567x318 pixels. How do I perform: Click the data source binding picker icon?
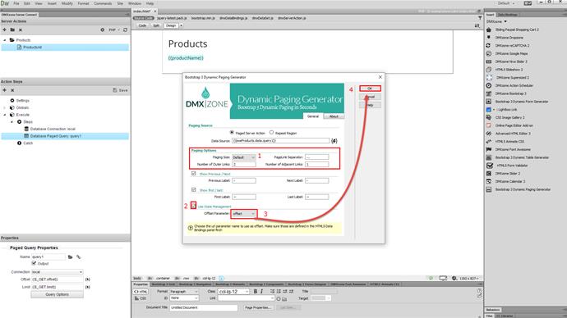tap(334, 141)
